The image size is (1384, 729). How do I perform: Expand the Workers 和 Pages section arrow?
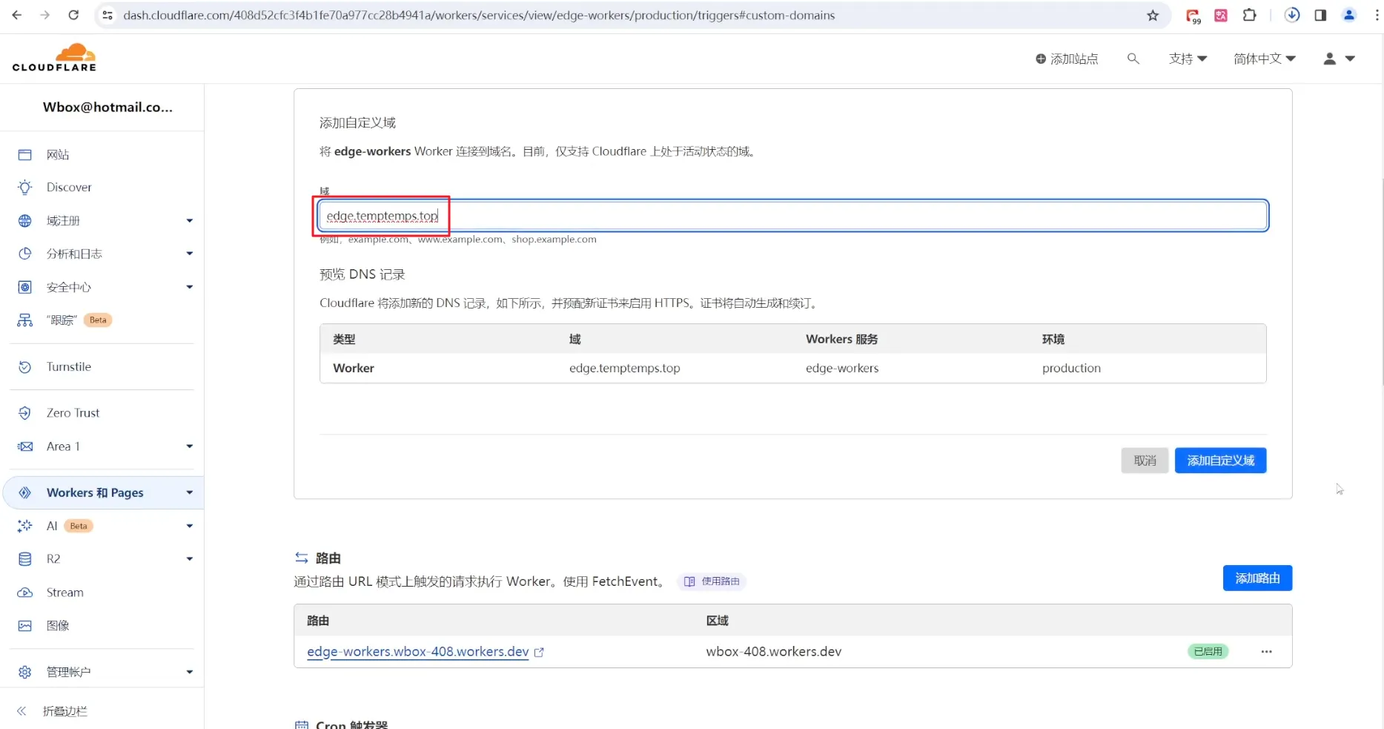190,492
